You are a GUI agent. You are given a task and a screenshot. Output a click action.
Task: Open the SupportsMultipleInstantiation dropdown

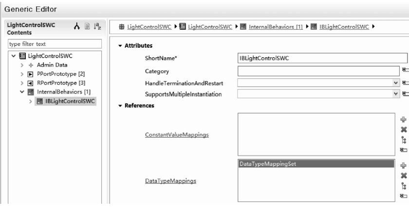pyautogui.click(x=396, y=93)
